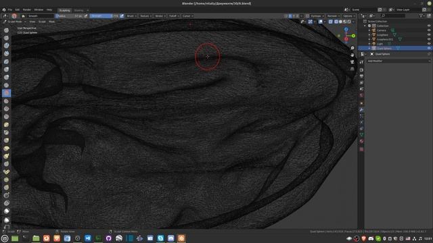Select the highlighted Smooth brush tool
This screenshot has width=433, height=243.
tap(6, 93)
